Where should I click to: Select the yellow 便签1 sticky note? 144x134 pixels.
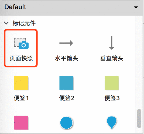pyautogui.click(x=21, y=83)
